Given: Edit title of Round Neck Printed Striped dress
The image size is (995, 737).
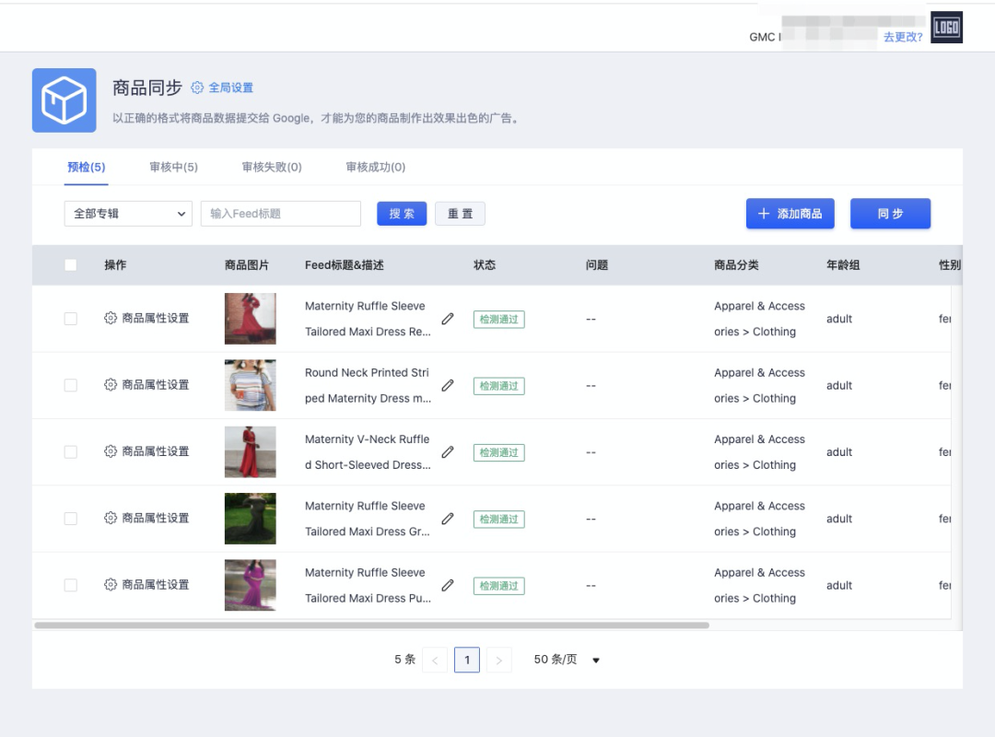Looking at the screenshot, I should tap(448, 385).
